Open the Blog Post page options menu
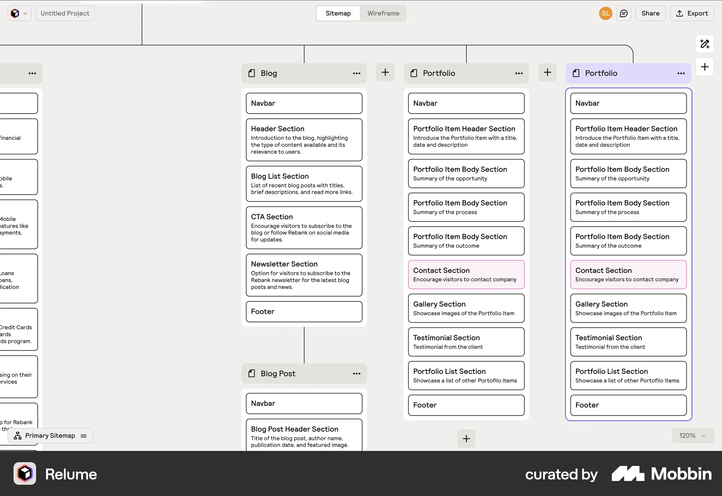The image size is (722, 496). [x=356, y=374]
